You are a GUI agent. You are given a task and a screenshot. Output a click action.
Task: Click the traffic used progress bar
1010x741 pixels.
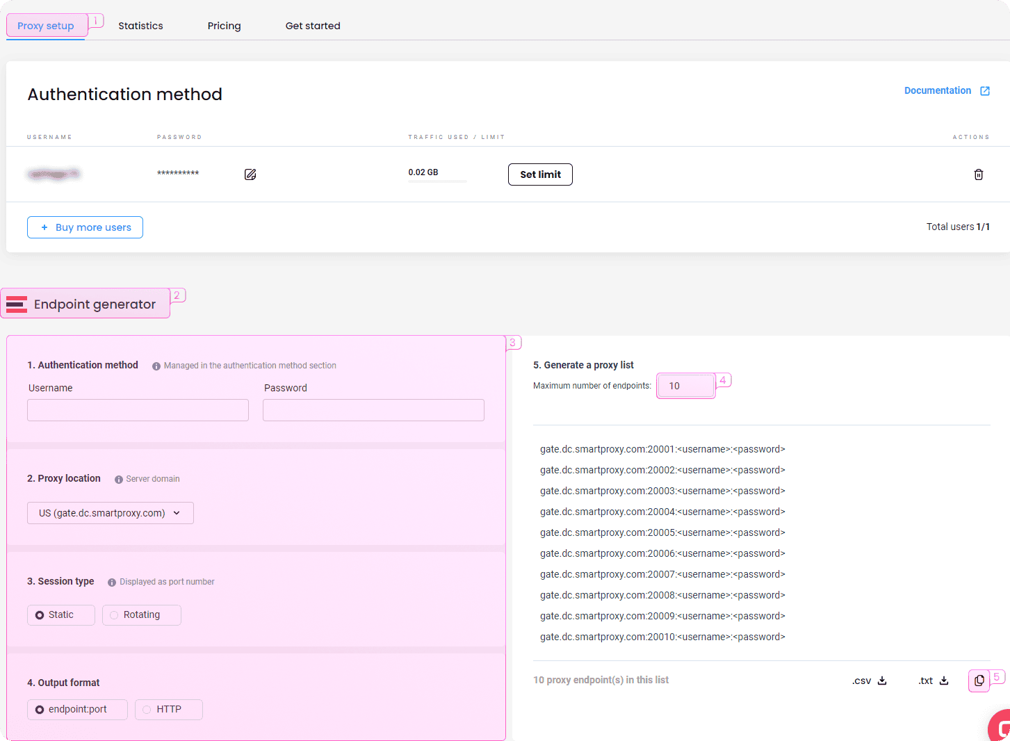[437, 181]
